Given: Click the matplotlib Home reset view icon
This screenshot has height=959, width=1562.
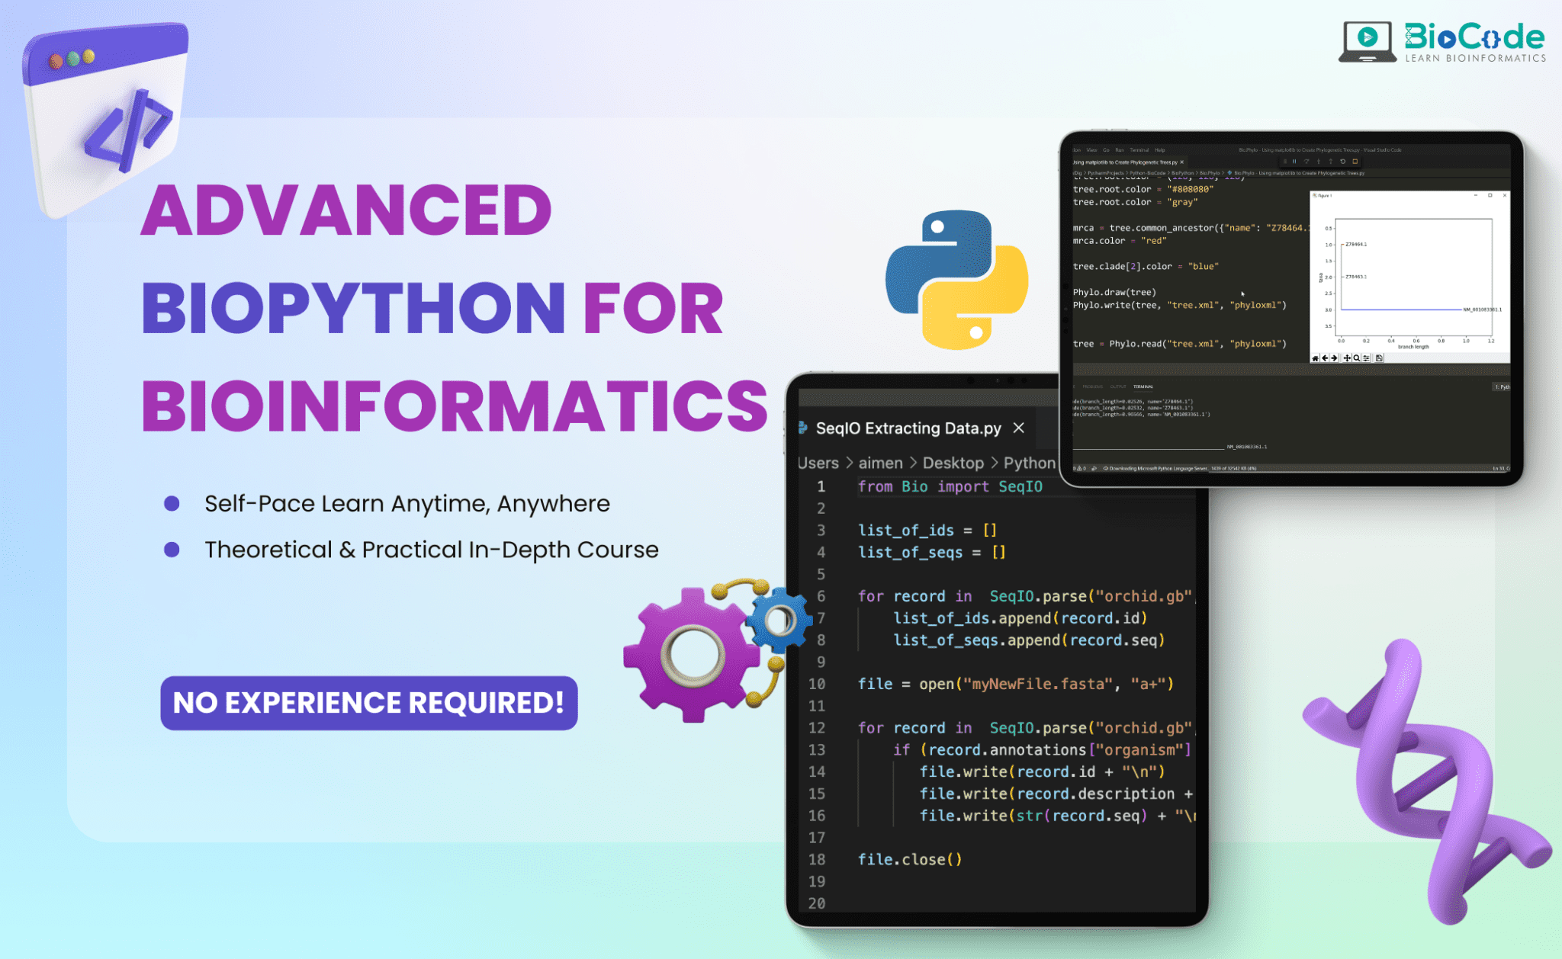Looking at the screenshot, I should 1315,358.
